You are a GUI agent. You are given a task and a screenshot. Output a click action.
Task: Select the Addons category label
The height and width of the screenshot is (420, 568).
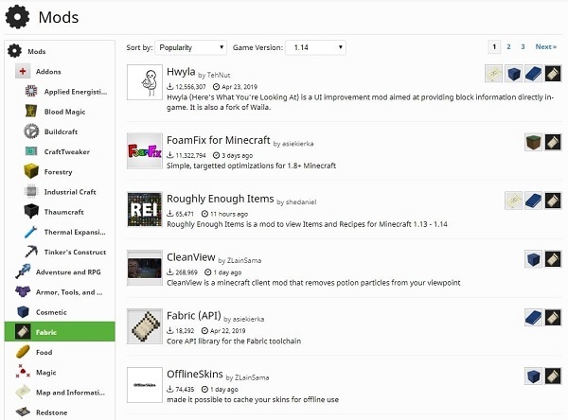click(x=48, y=72)
